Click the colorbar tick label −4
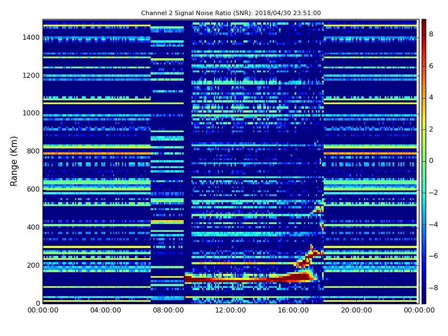The image size is (448, 336). 433,225
